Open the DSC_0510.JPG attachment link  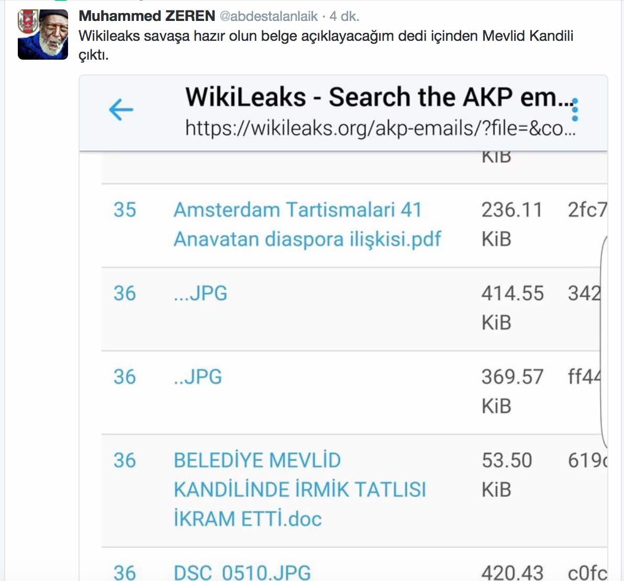(x=242, y=572)
